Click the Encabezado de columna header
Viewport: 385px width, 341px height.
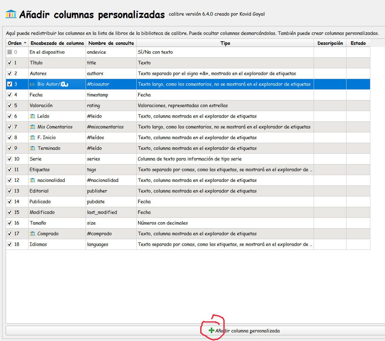[x=57, y=43]
